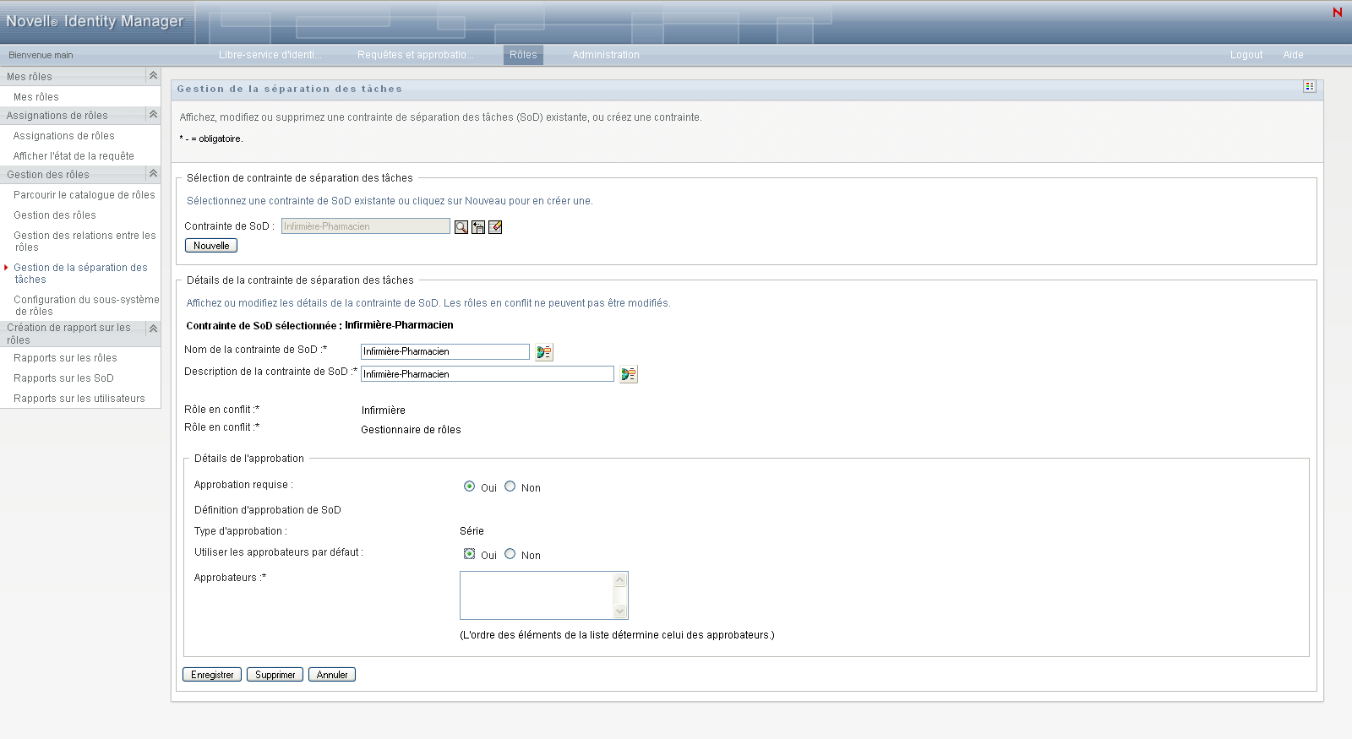Click the portlet options icon in title bar
The height and width of the screenshot is (739, 1352).
[1309, 87]
